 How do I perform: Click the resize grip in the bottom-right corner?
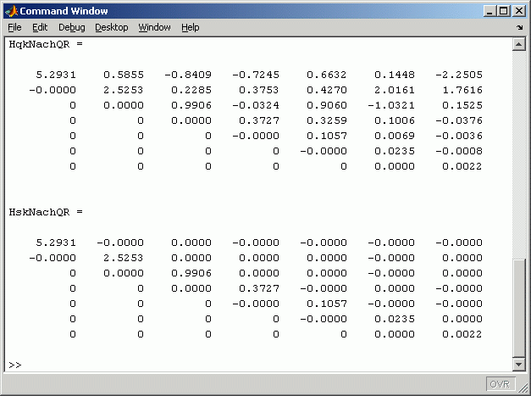[x=523, y=388]
